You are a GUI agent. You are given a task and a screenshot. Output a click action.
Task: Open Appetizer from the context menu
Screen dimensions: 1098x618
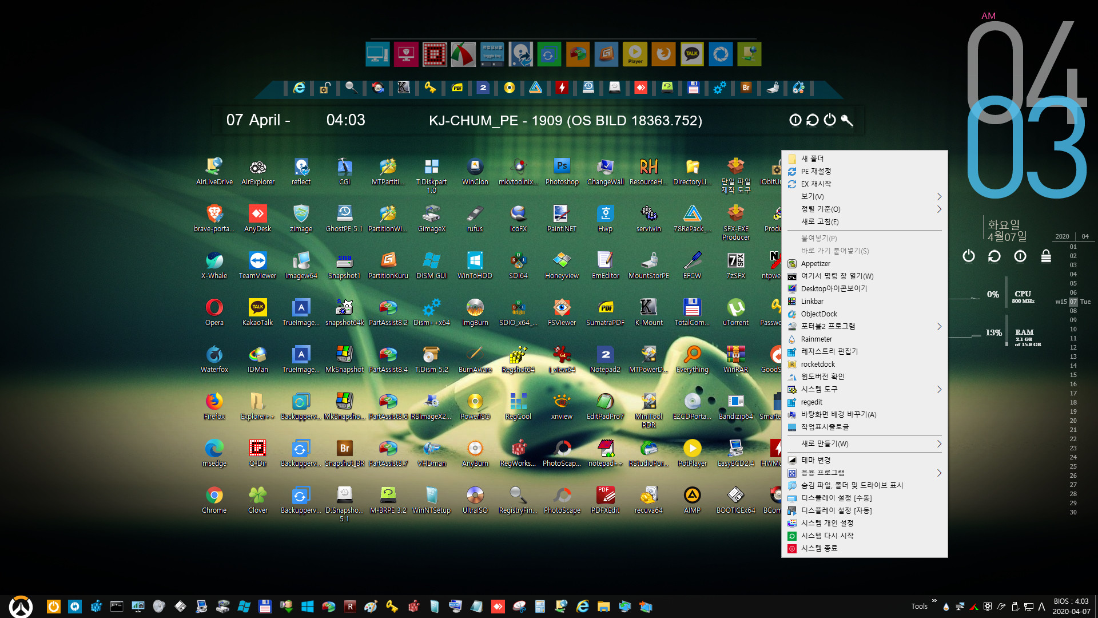[864, 263]
